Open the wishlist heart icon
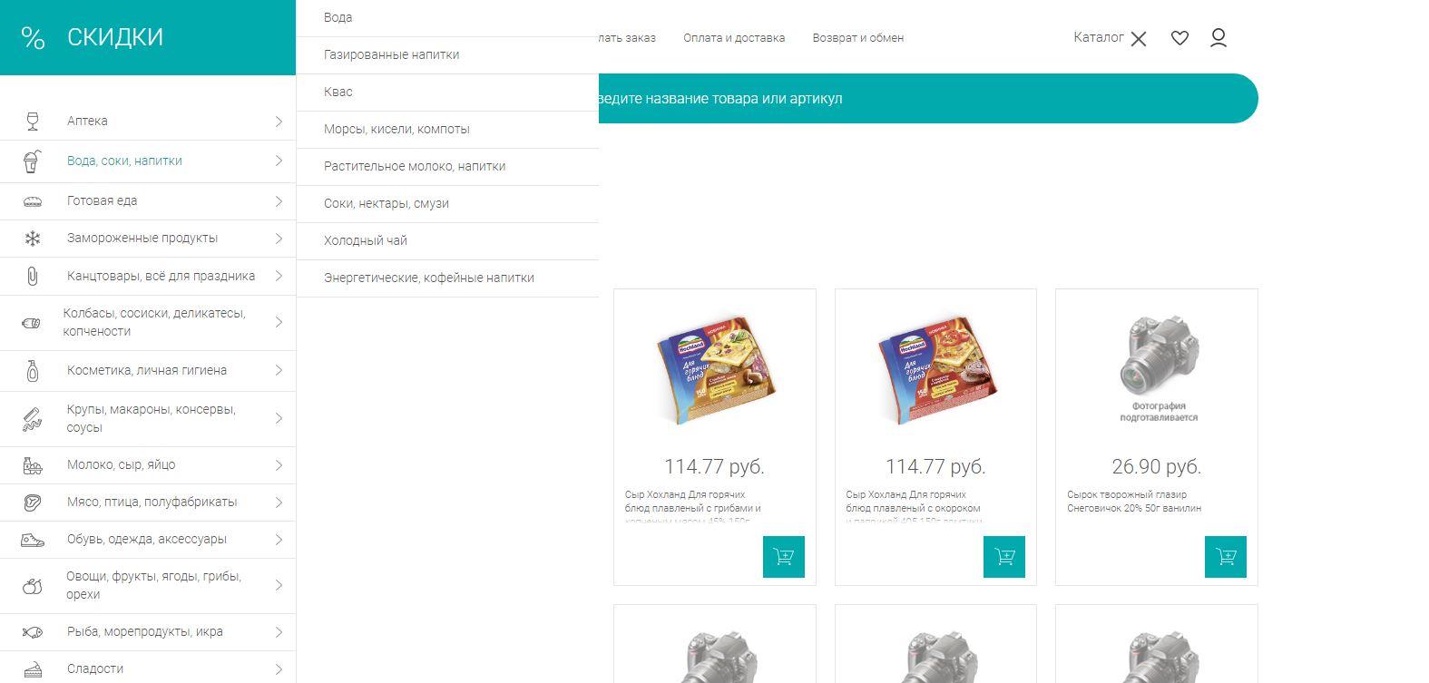This screenshot has width=1429, height=683. pos(1179,38)
